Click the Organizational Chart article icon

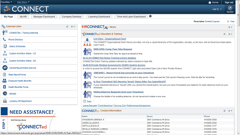coord(87,42)
